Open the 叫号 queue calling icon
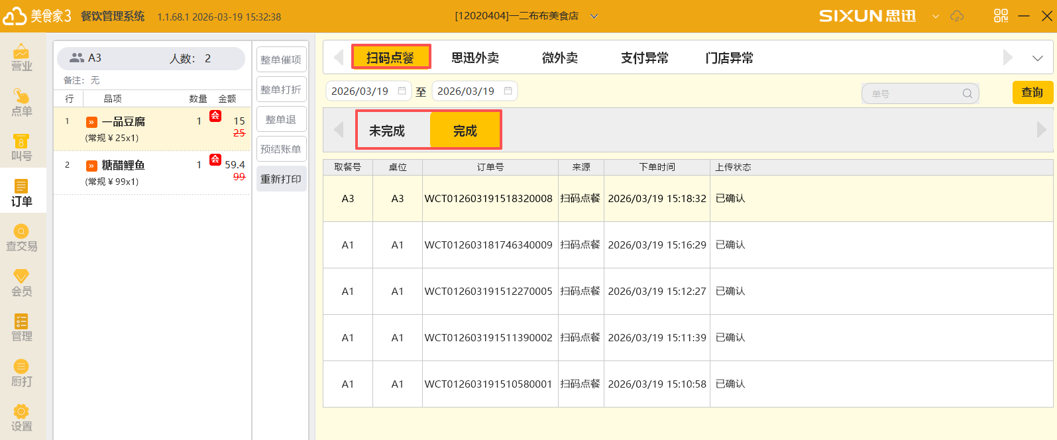 point(21,148)
